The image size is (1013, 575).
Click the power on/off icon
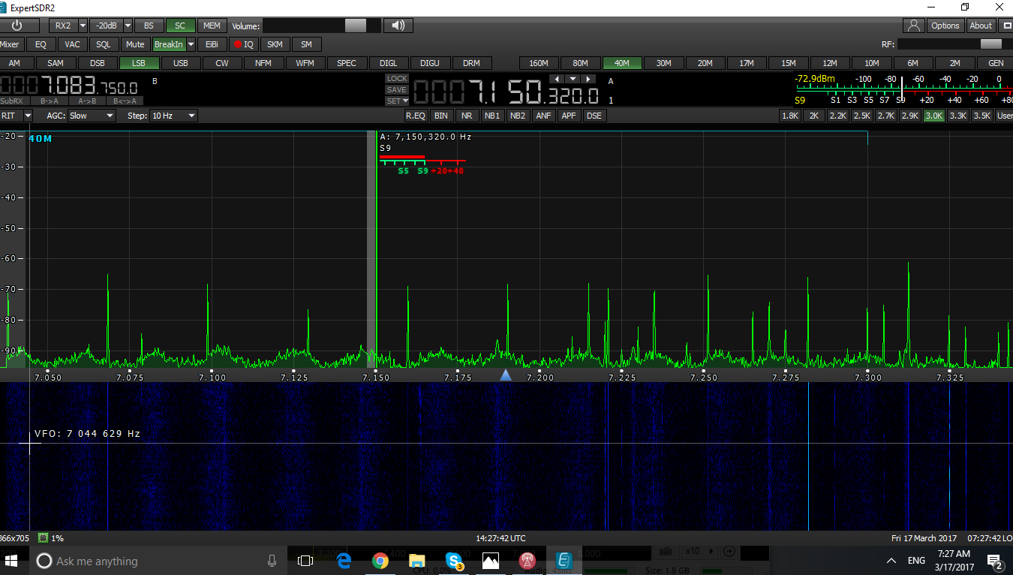(x=17, y=26)
